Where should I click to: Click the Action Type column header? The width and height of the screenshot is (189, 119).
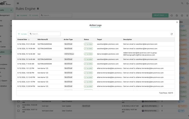(x=68, y=39)
